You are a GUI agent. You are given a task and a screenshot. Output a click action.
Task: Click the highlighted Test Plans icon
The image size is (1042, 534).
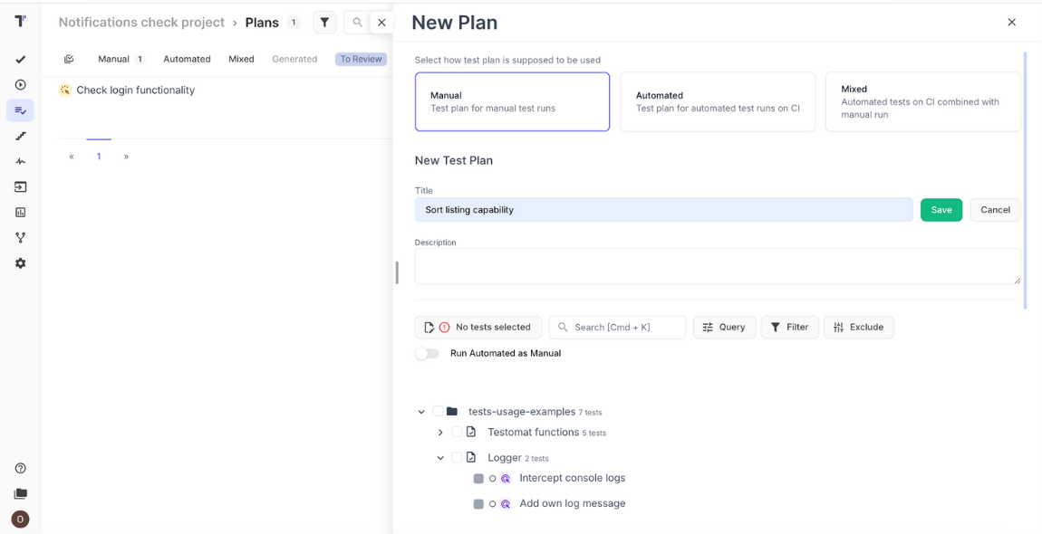[x=20, y=110]
